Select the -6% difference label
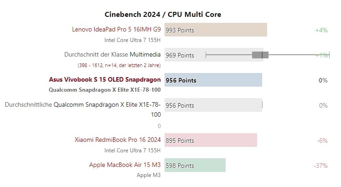 point(322,140)
